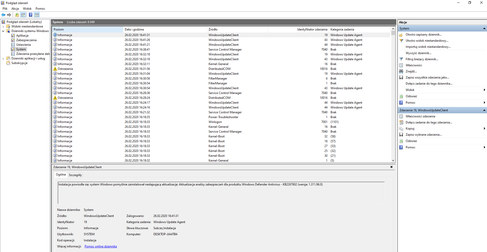Sort by the 'Identyfikator zdarzenia' column header
This screenshot has width=487, height=252.
coord(299,29)
